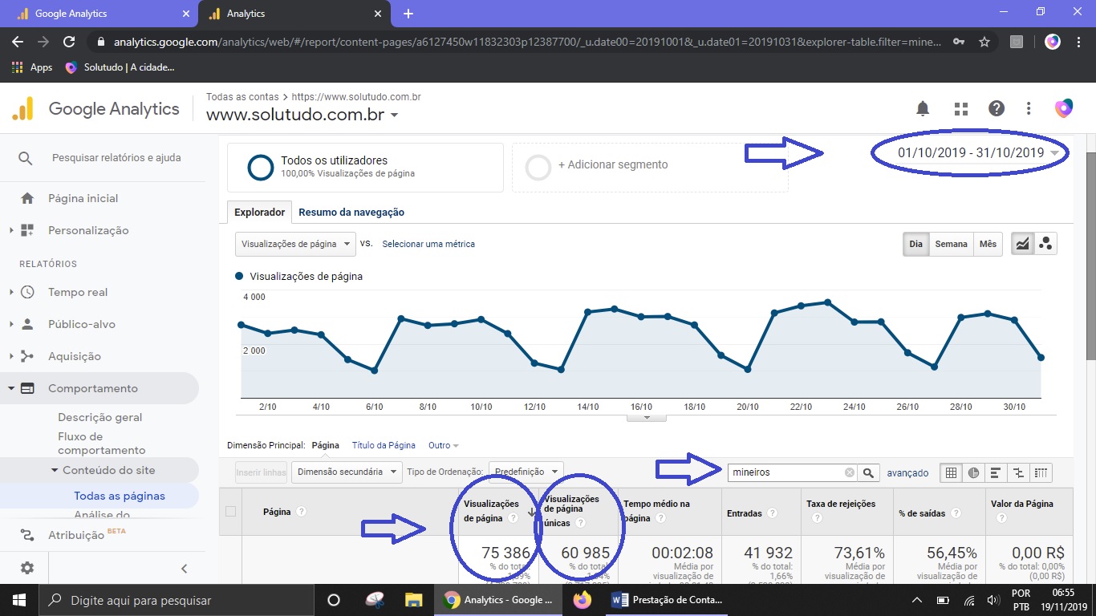Open Descrição geral under Comportamento
This screenshot has width=1096, height=616.
click(100, 417)
